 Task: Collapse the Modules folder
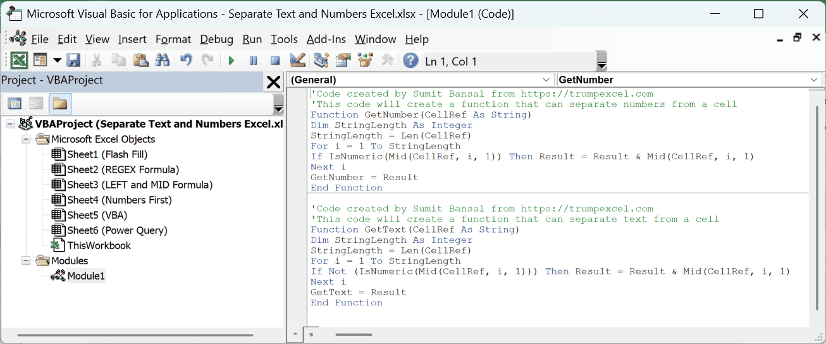pos(26,261)
